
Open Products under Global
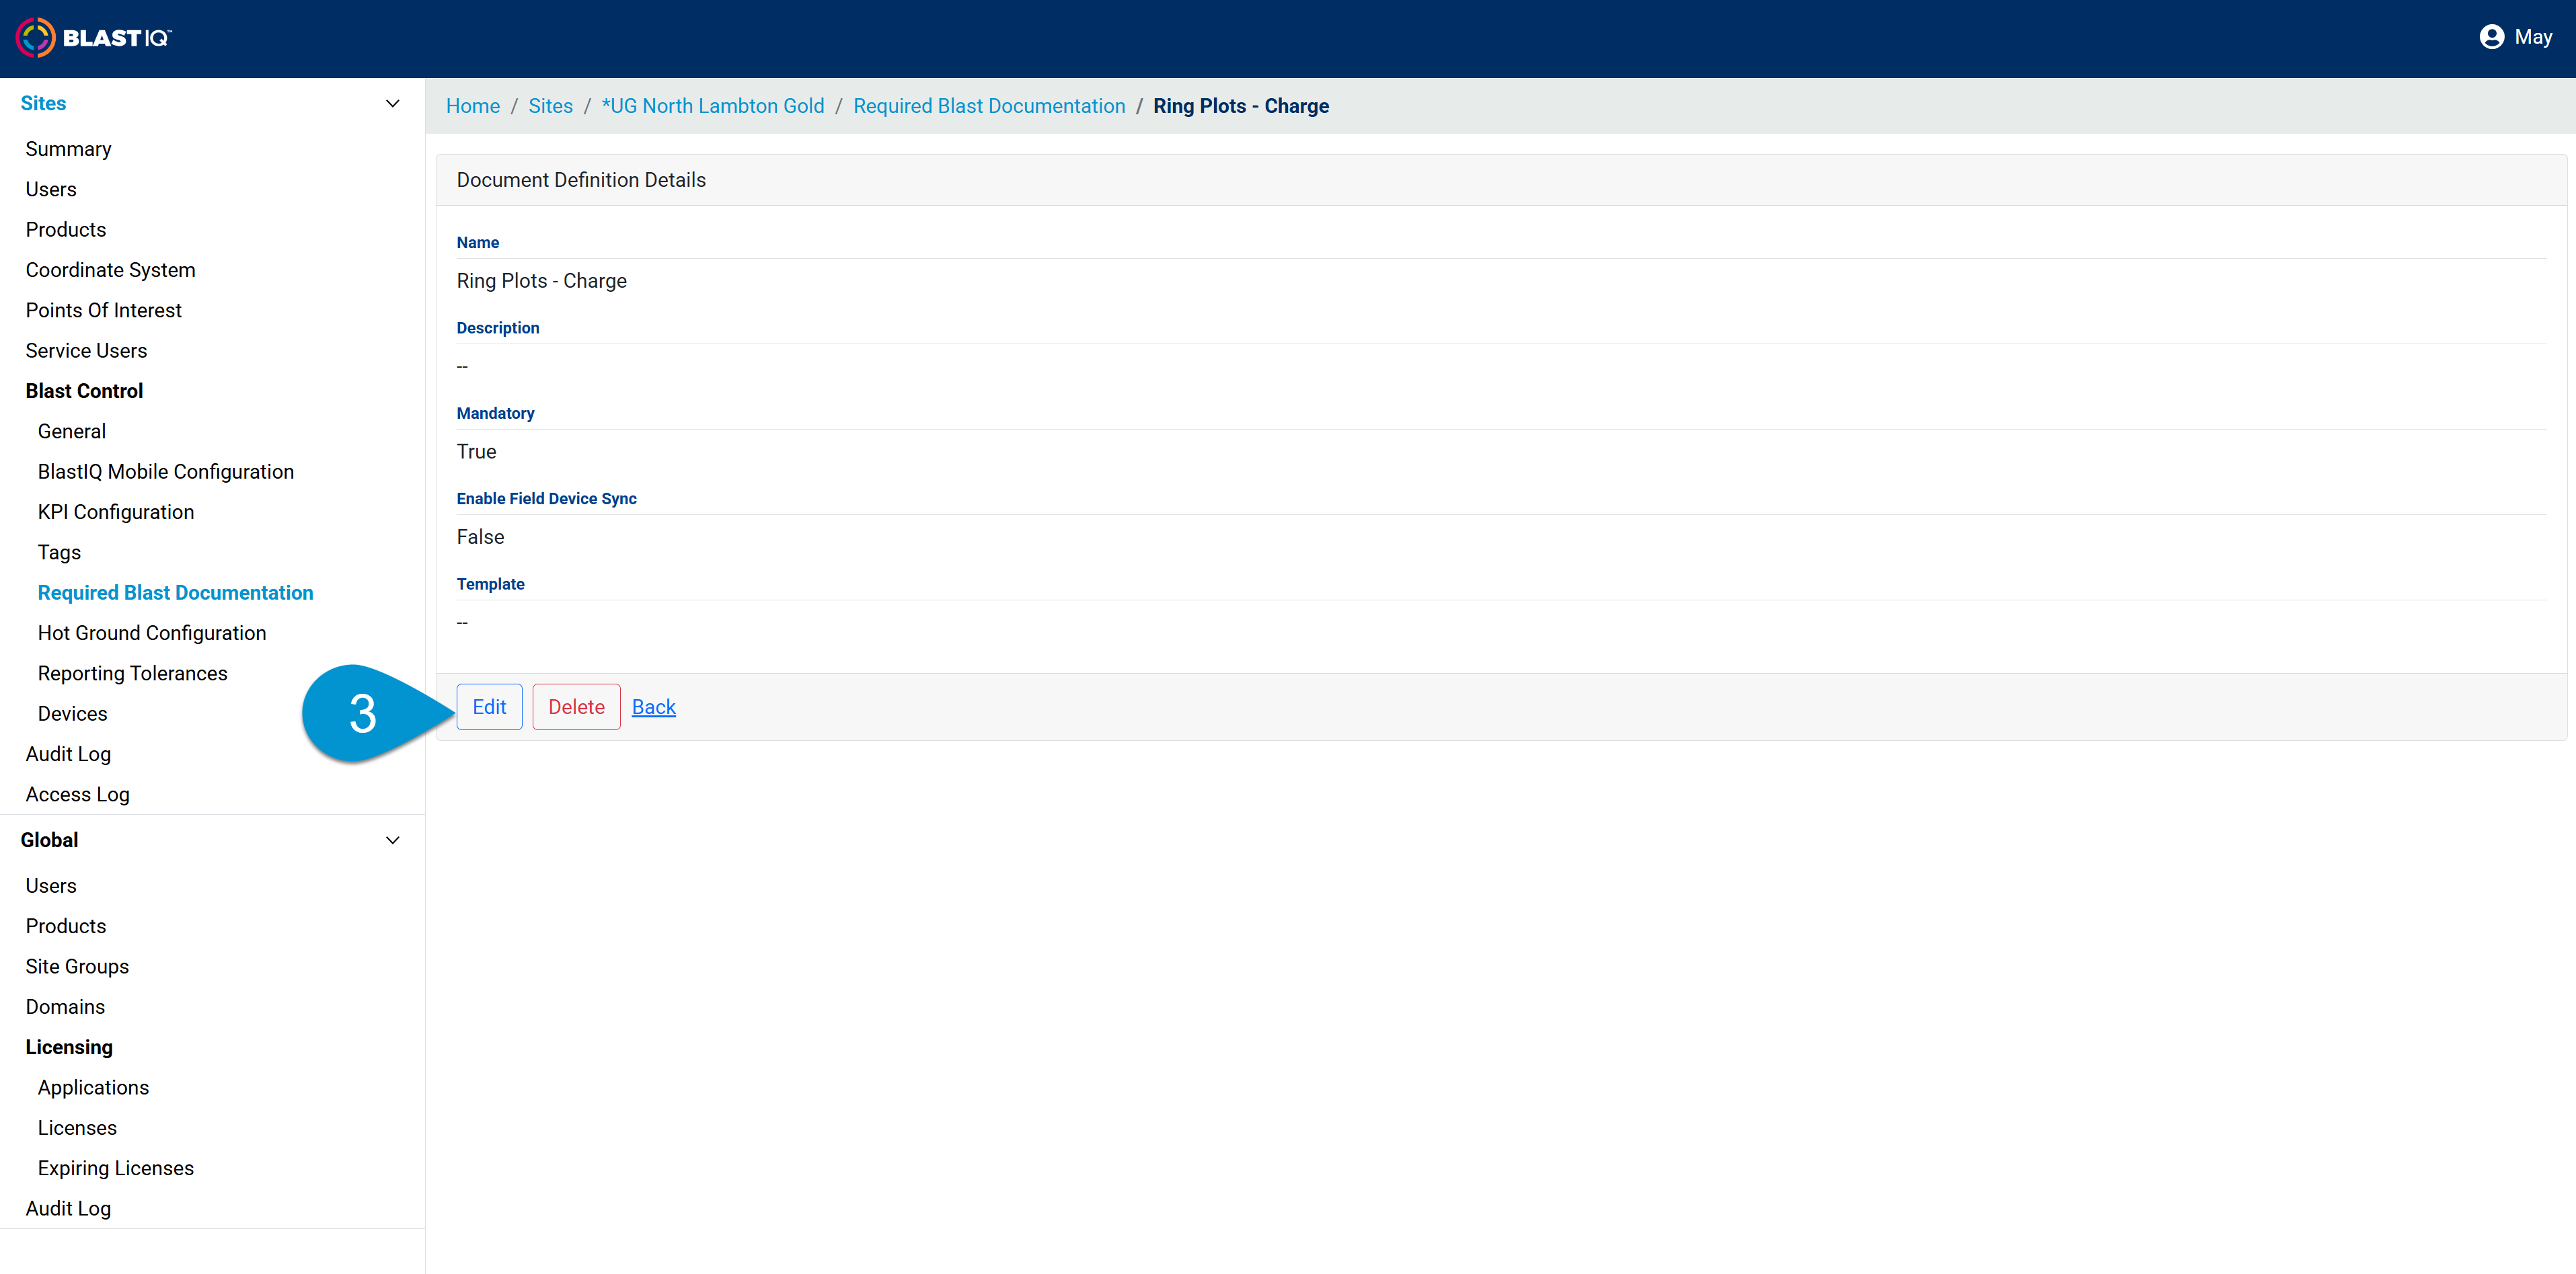pos(66,926)
